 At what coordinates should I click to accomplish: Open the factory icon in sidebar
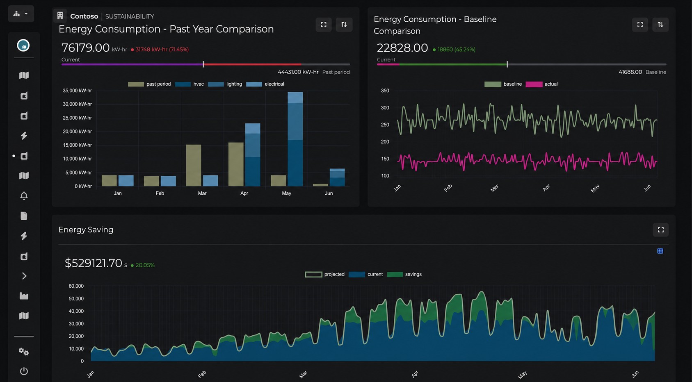pos(24,296)
